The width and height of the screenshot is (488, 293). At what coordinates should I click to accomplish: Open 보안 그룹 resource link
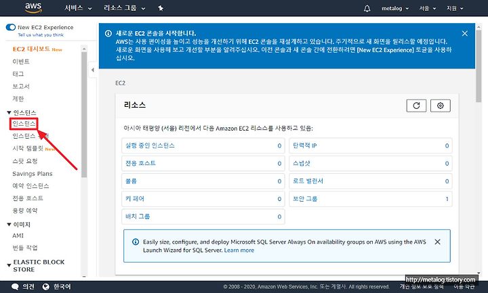tap(305, 198)
